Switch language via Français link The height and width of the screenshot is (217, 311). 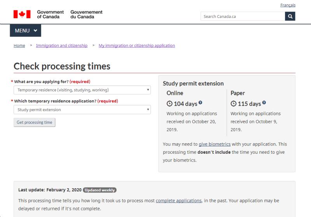point(288,5)
